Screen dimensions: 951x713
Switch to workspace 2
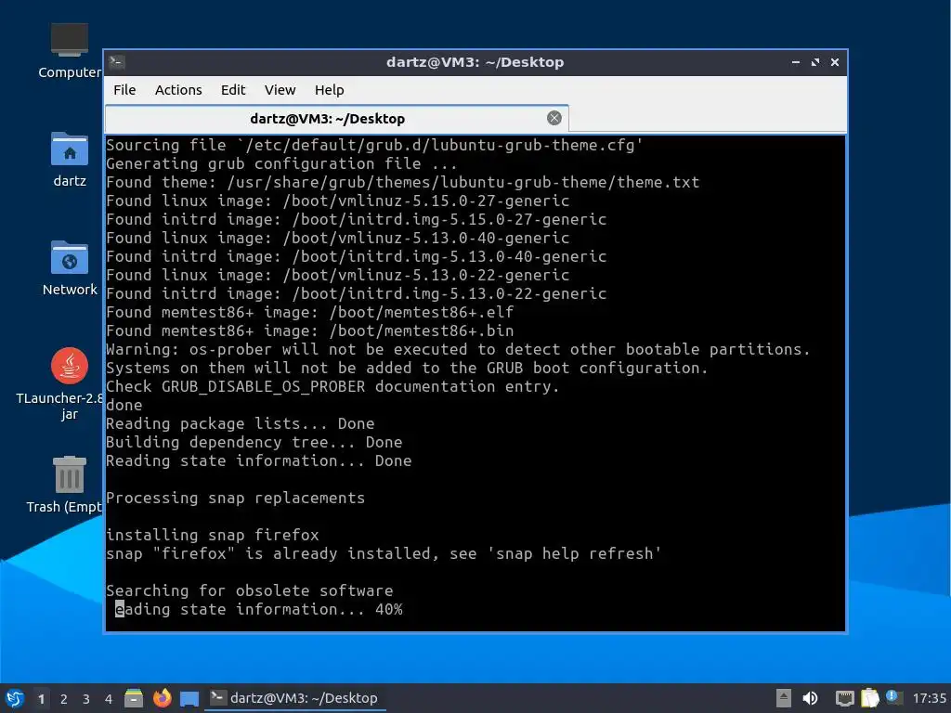64,699
